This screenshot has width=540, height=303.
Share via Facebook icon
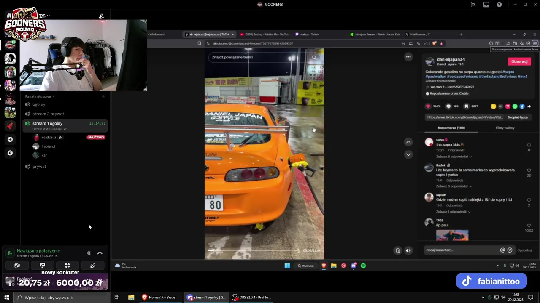click(x=522, y=106)
